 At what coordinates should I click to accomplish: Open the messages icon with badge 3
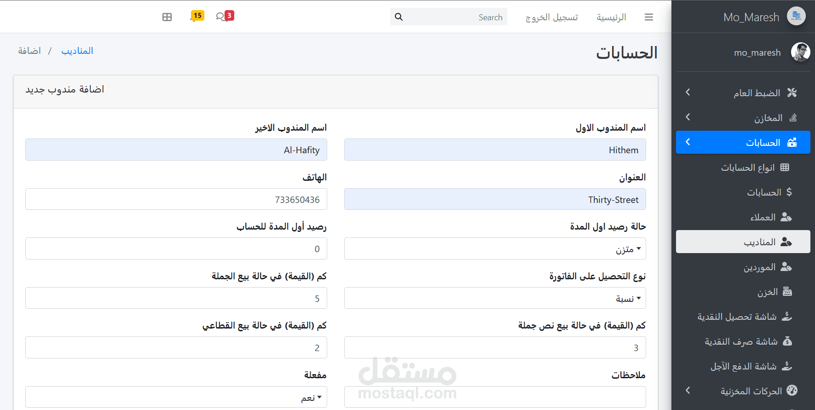[x=225, y=16]
